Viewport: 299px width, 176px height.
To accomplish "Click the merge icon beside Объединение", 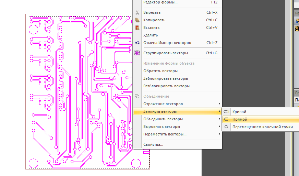I will [x=137, y=96].
